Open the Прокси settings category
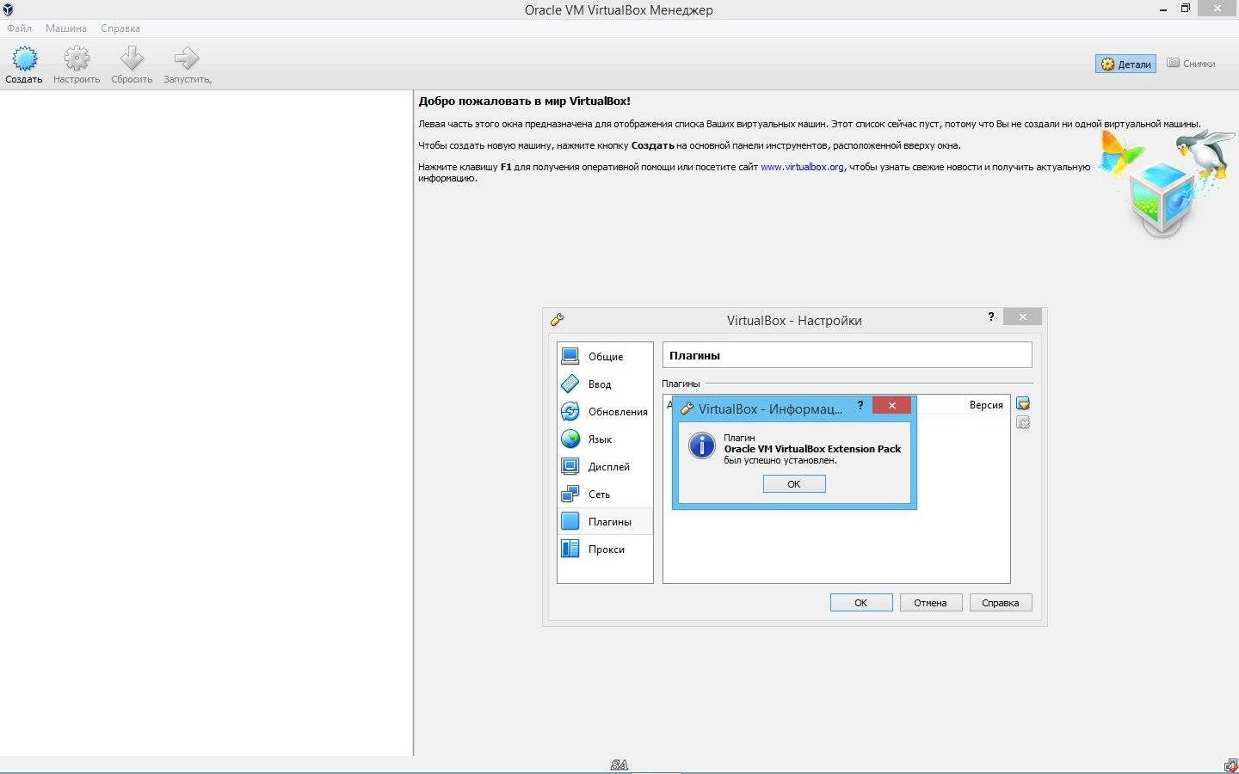This screenshot has height=774, width=1239. [x=605, y=549]
